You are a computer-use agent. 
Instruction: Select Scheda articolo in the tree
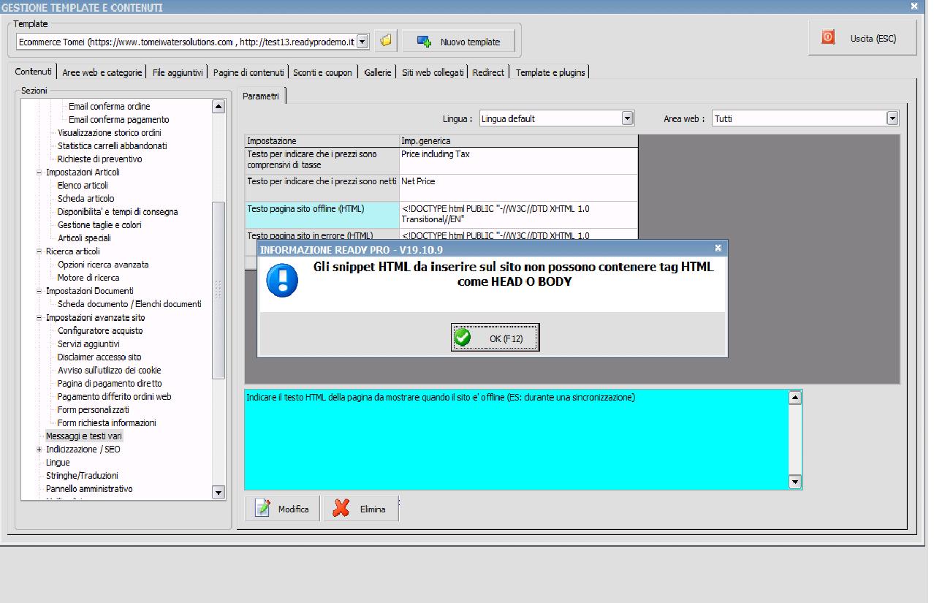coord(86,199)
